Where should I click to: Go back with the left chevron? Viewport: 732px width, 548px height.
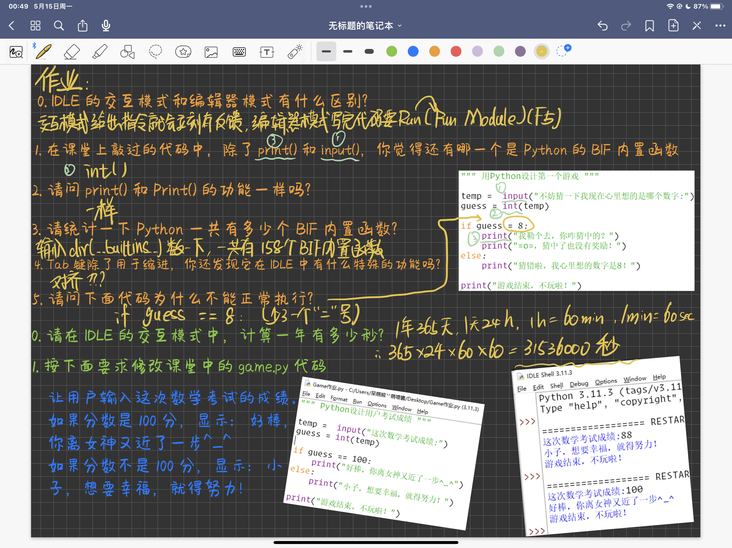pyautogui.click(x=12, y=25)
